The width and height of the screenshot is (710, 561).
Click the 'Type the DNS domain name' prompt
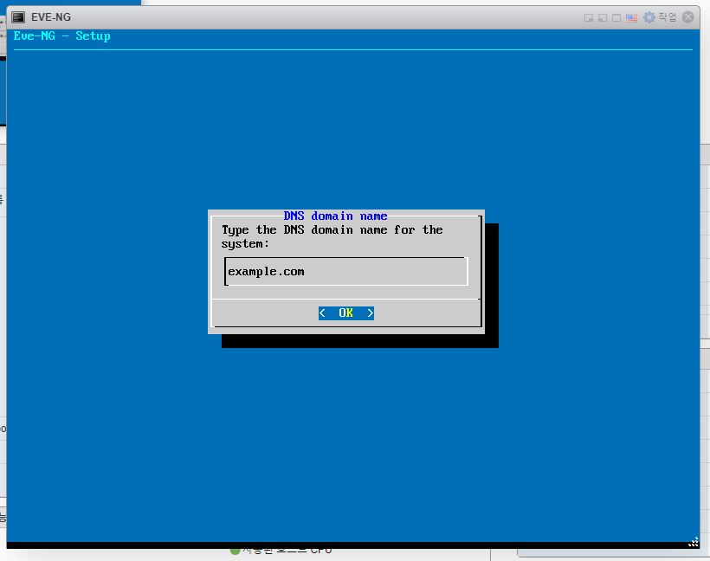[332, 237]
